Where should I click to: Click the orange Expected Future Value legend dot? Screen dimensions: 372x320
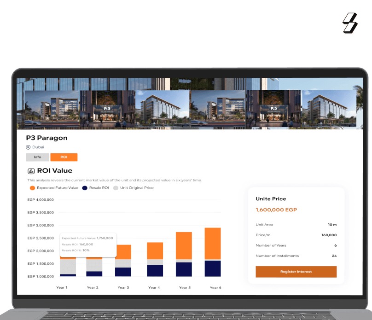tap(32, 188)
